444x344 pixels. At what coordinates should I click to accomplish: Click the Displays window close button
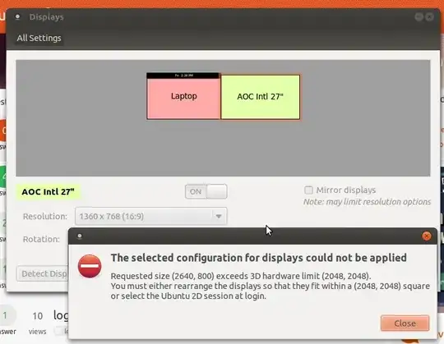[x=429, y=17]
